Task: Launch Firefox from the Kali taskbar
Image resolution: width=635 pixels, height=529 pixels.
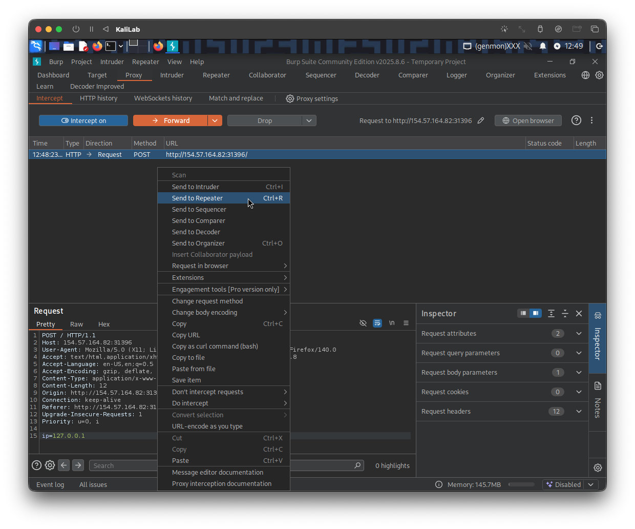Action: point(97,46)
